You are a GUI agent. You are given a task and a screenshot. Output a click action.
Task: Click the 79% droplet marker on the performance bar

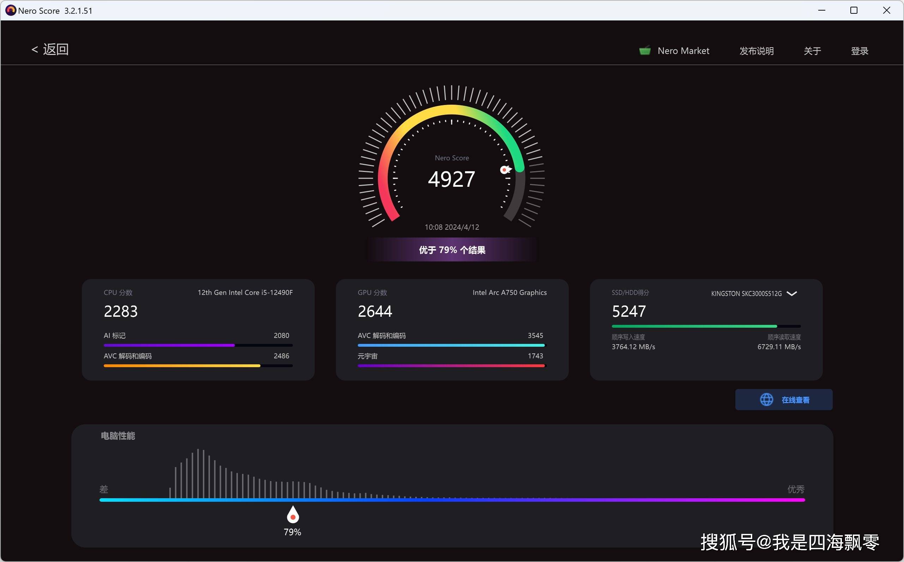293,515
